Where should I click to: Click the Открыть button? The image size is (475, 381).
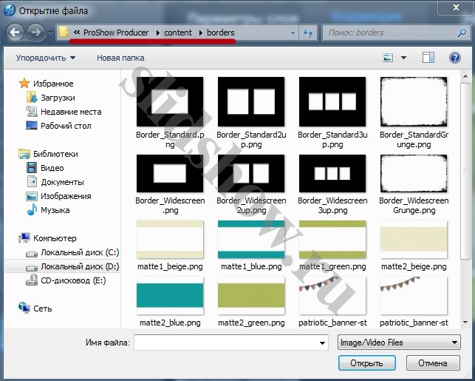point(366,363)
